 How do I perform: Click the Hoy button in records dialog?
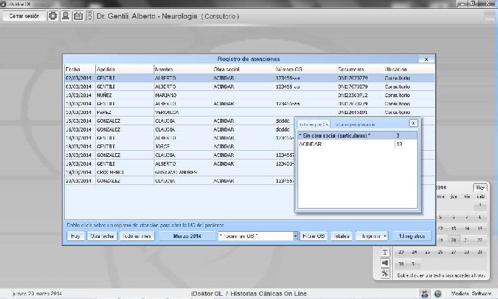pyautogui.click(x=75, y=236)
